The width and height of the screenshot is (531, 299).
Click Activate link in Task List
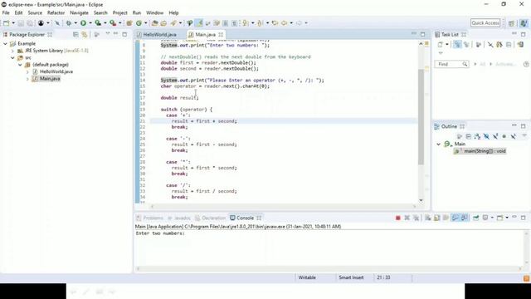505,64
